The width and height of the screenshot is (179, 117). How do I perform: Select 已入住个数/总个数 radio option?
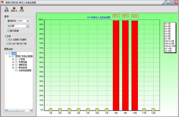7,44
